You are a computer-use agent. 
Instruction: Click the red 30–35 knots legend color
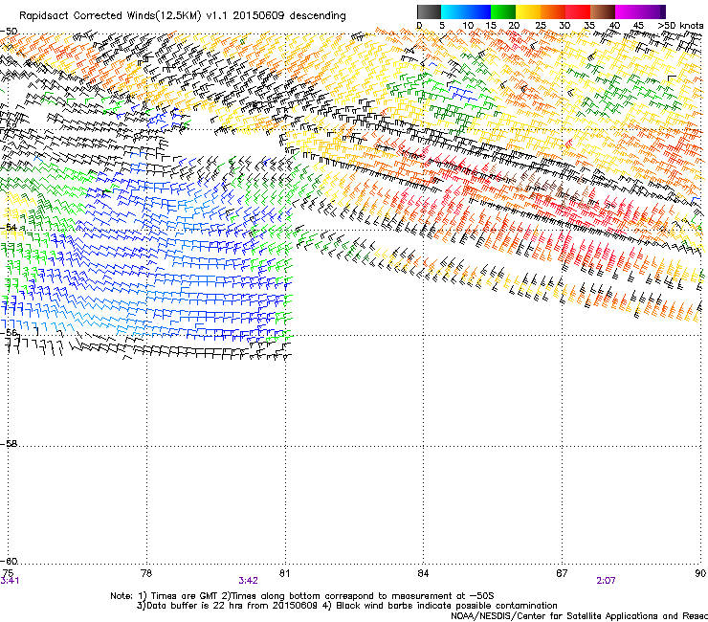pos(578,11)
